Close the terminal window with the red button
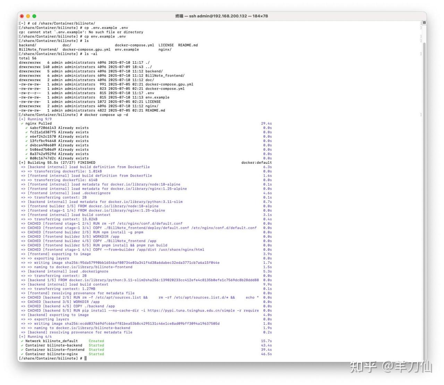The height and width of the screenshot is (385, 444). tap(22, 16)
